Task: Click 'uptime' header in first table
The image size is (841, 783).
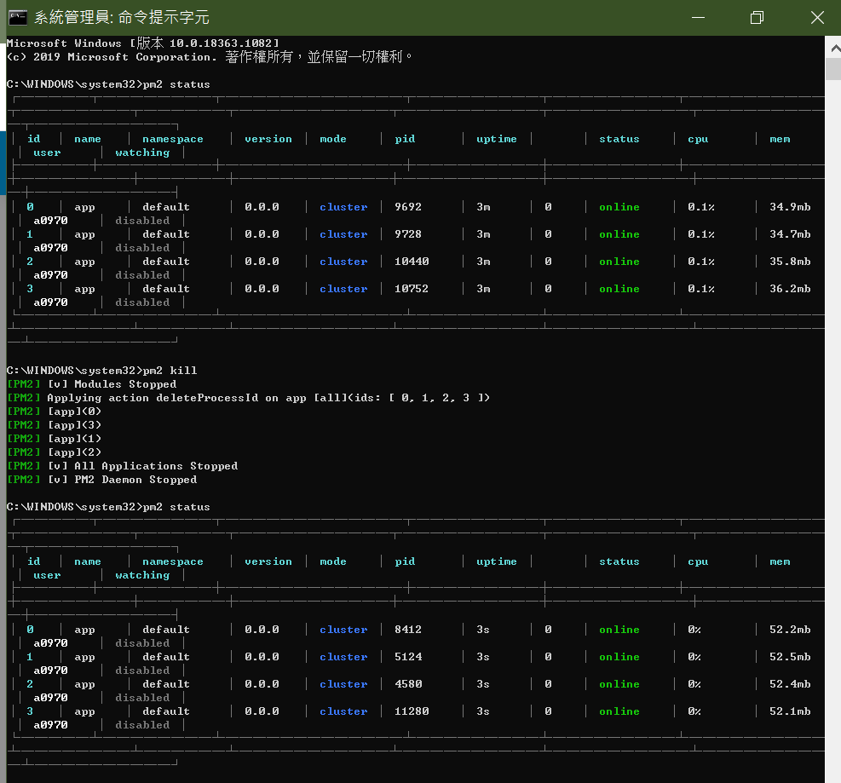Action: [497, 139]
